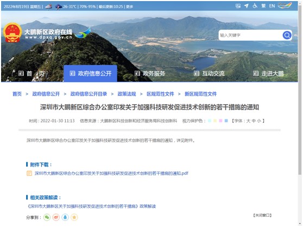Switch to Traditional Chinese (繁)
This screenshot has height=227, width=303.
pyautogui.click(x=263, y=6)
